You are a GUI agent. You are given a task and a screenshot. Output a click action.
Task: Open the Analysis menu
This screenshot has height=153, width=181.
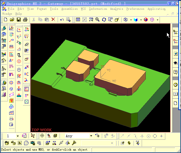tap(117, 9)
